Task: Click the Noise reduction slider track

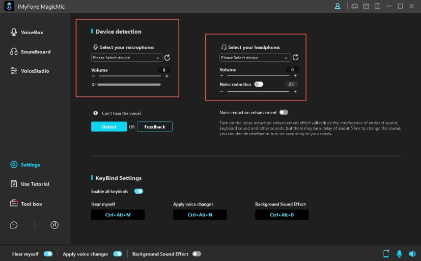Action: click(x=258, y=92)
